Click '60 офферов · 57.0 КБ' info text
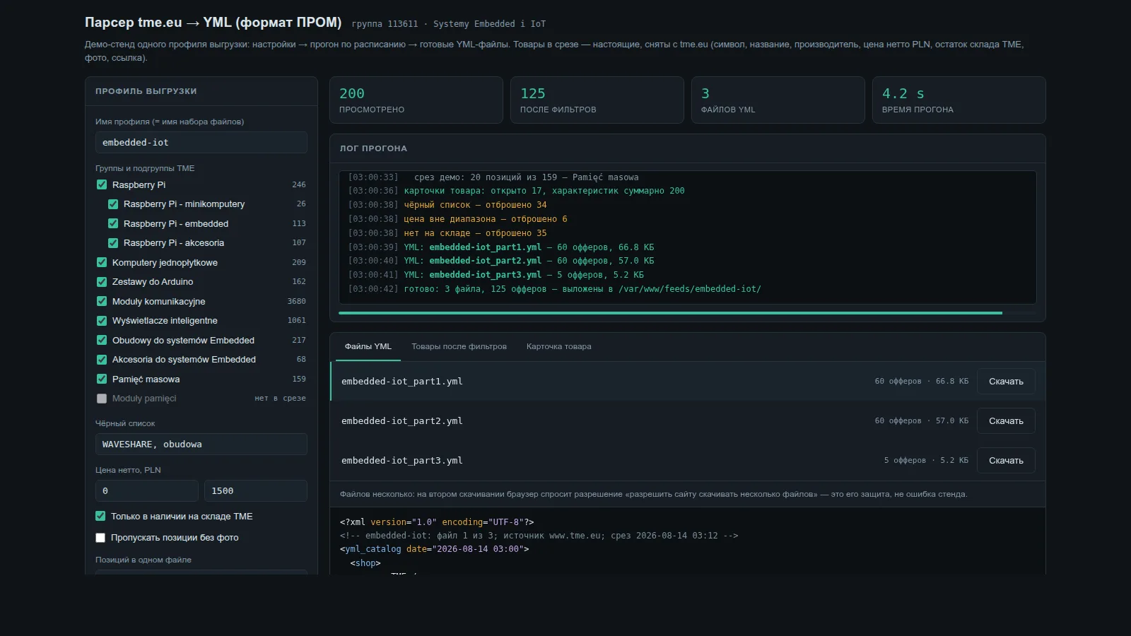The height and width of the screenshot is (636, 1131). pos(922,421)
